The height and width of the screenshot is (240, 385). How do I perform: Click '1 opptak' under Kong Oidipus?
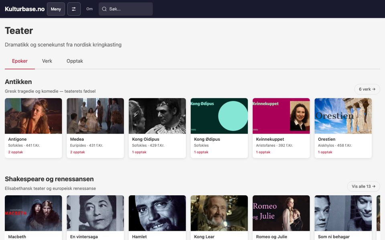pos(139,152)
